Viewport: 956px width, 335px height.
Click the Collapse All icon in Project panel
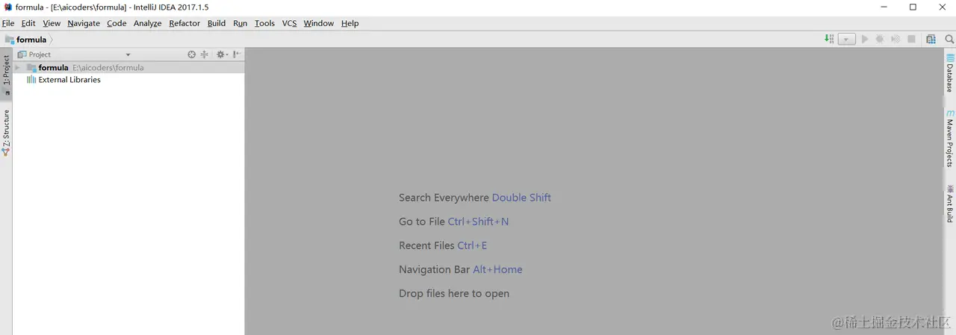click(205, 54)
